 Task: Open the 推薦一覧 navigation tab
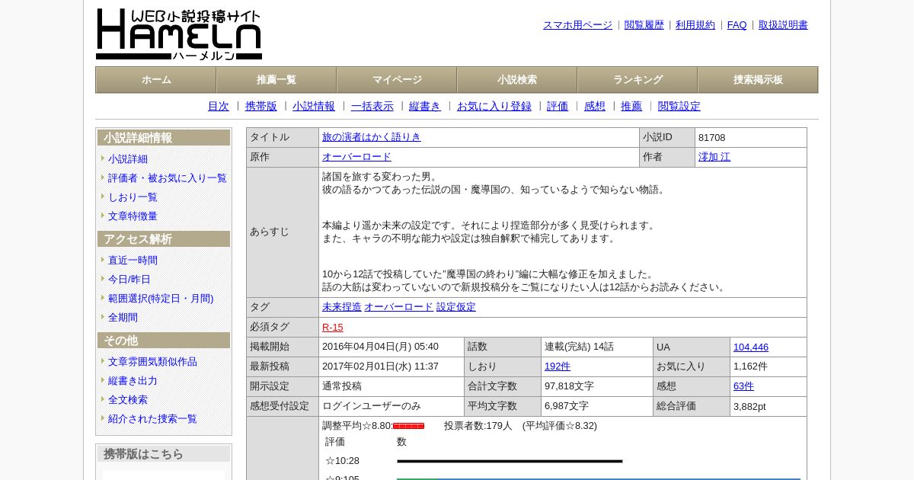point(276,80)
